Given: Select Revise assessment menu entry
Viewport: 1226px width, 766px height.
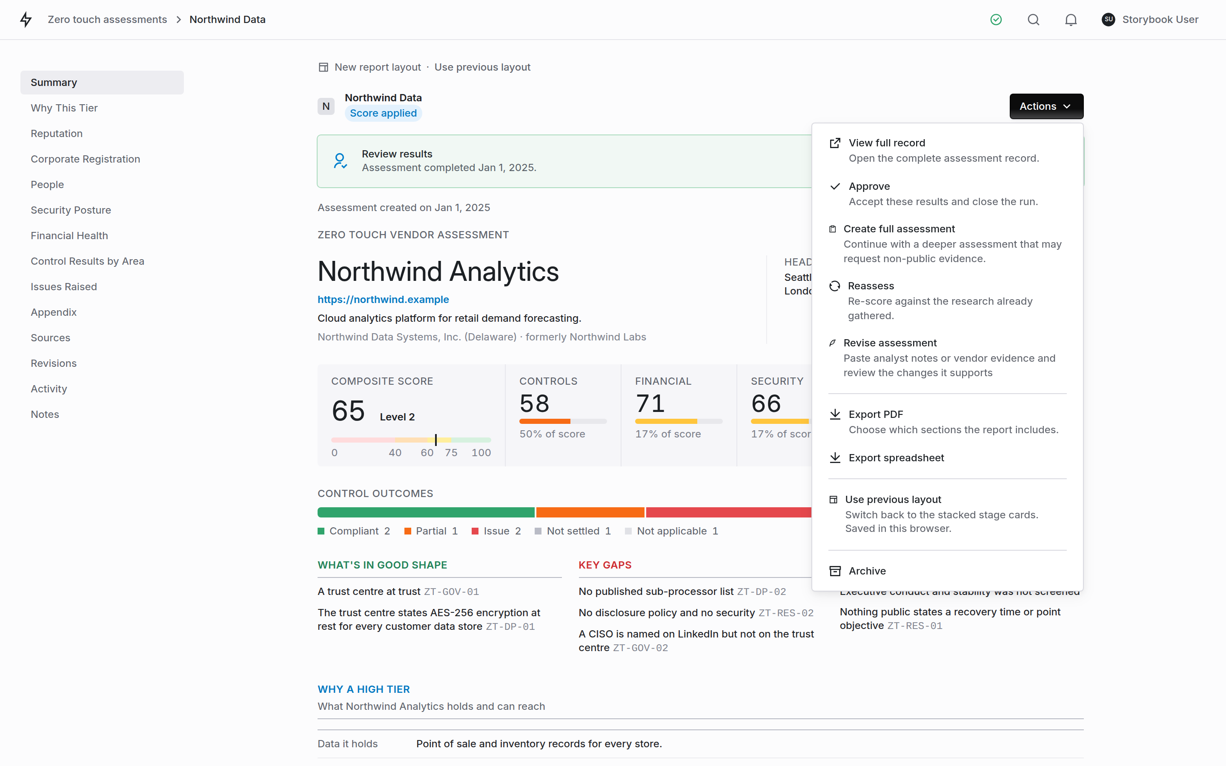Looking at the screenshot, I should click(x=947, y=357).
